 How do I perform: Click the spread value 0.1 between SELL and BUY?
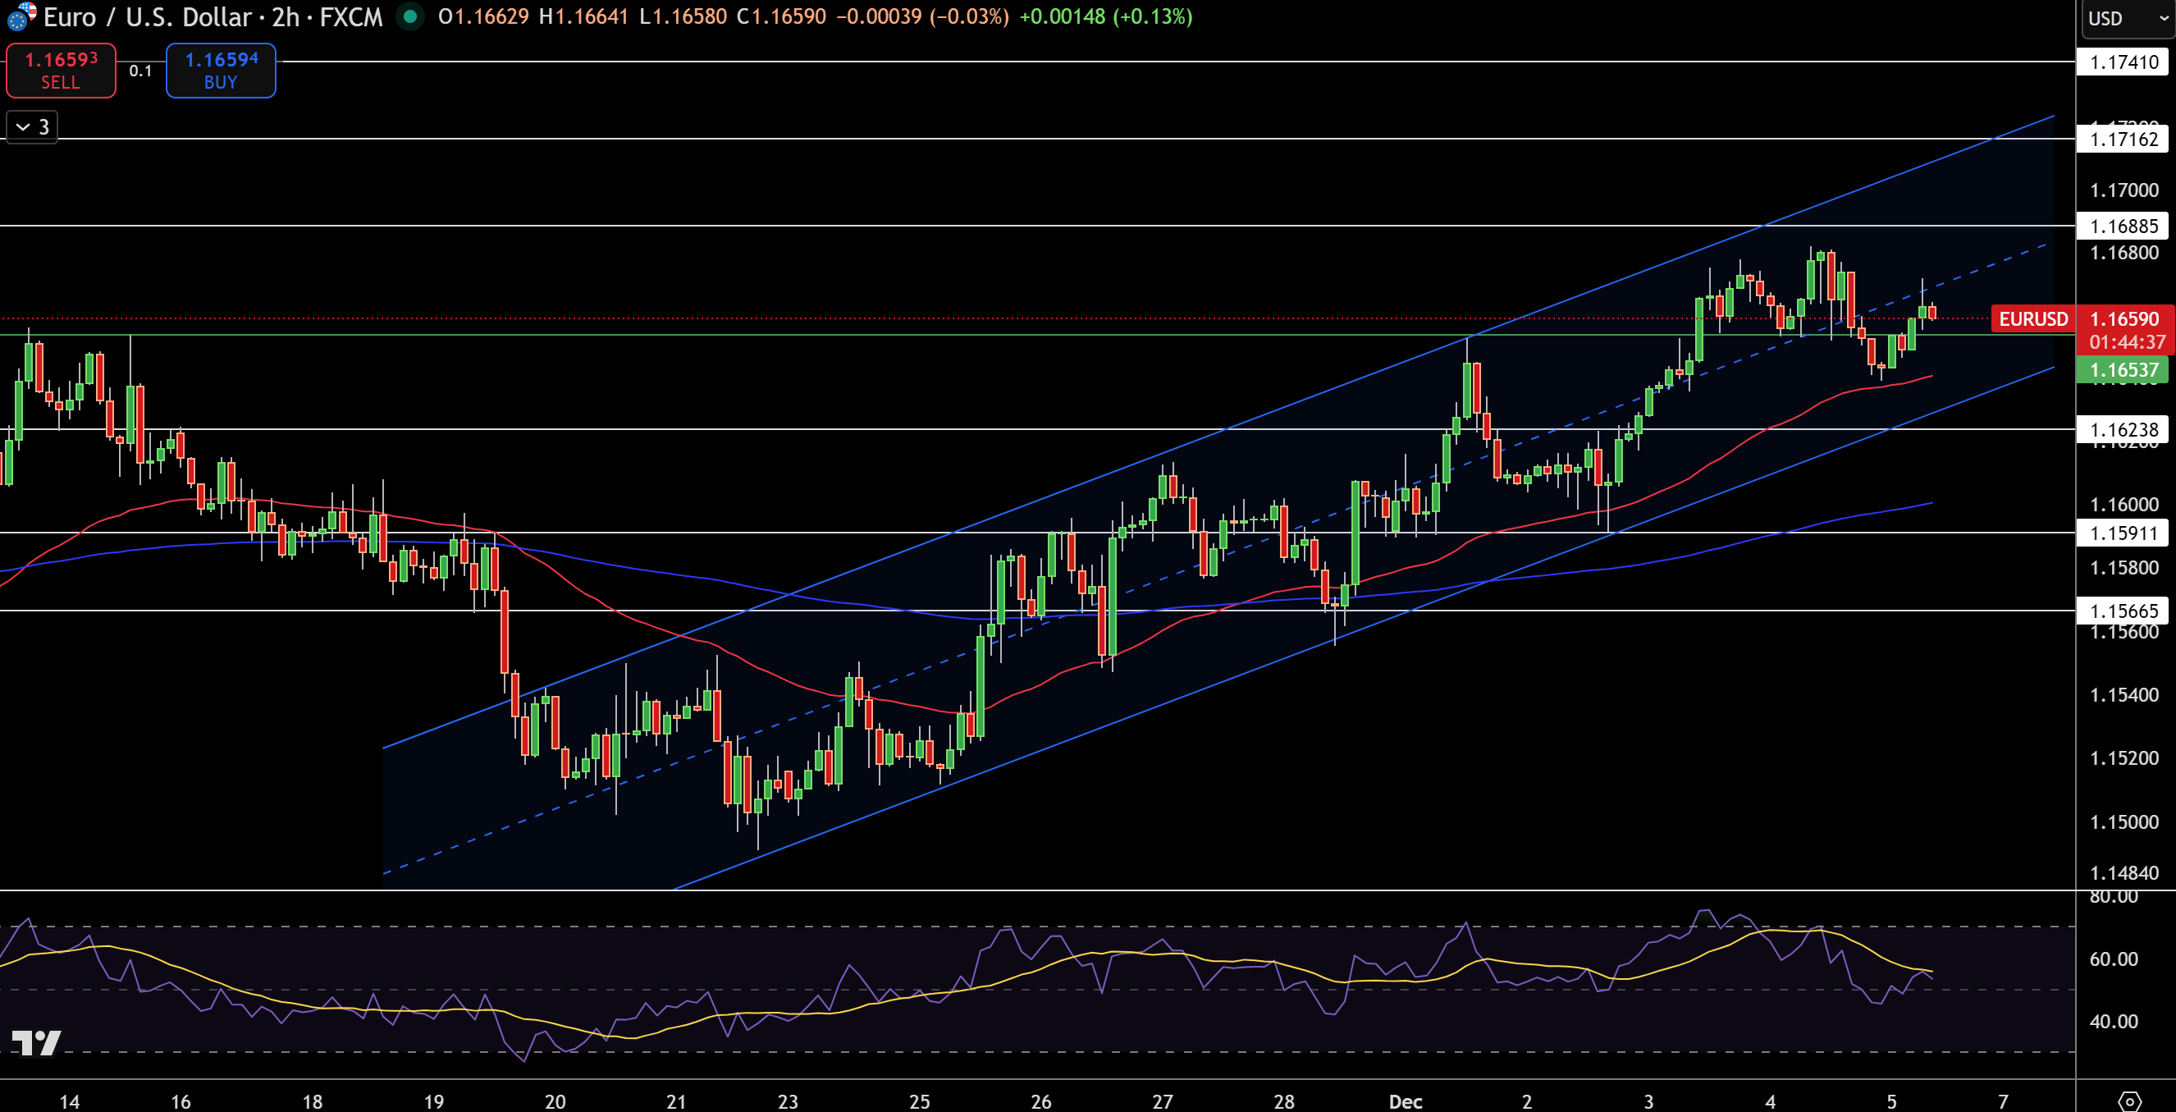(x=140, y=71)
